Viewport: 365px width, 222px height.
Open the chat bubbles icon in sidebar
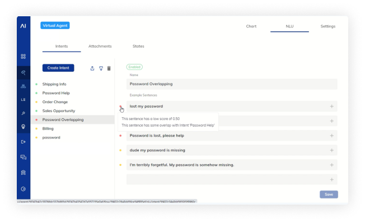coord(23,157)
